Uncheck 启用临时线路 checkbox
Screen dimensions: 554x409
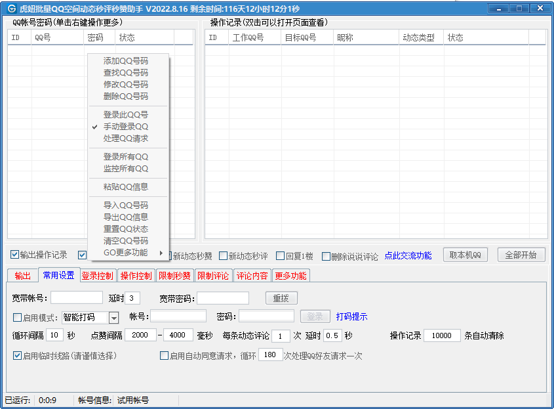pos(17,356)
